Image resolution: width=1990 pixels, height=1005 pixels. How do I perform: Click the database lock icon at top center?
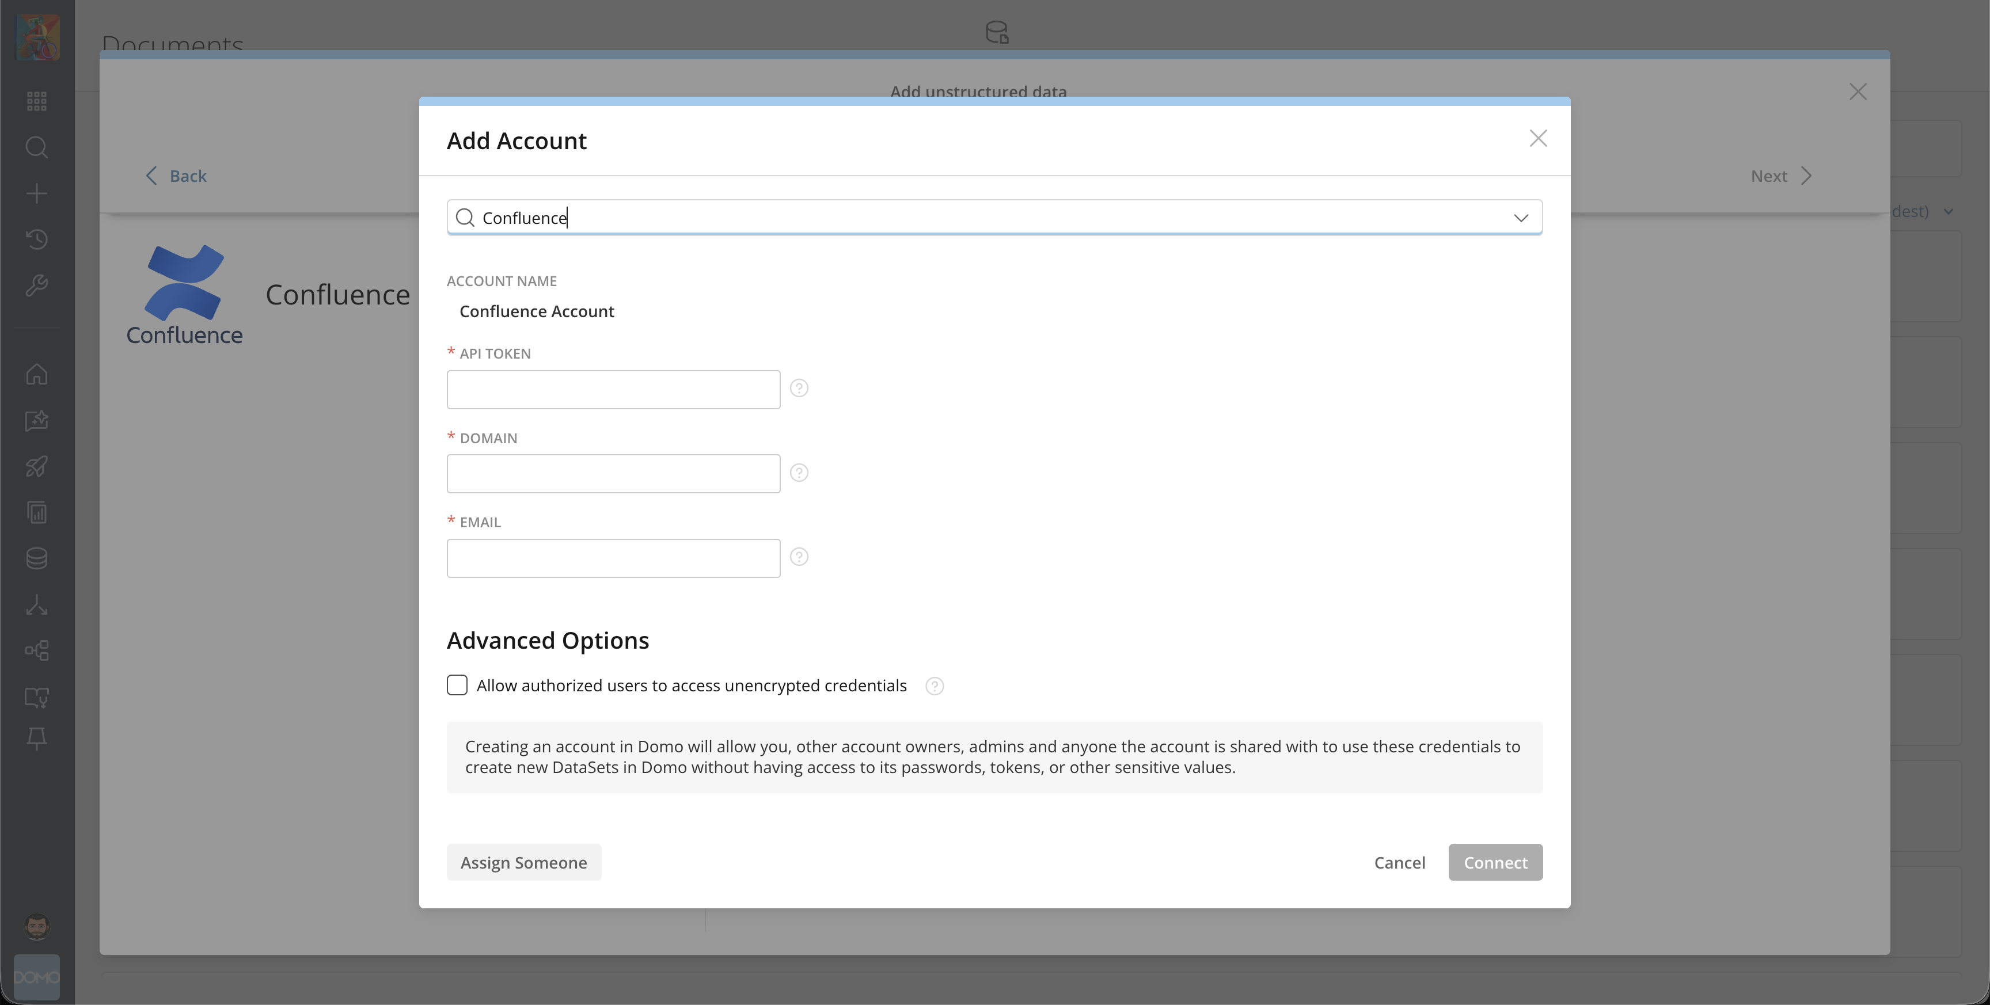(997, 32)
